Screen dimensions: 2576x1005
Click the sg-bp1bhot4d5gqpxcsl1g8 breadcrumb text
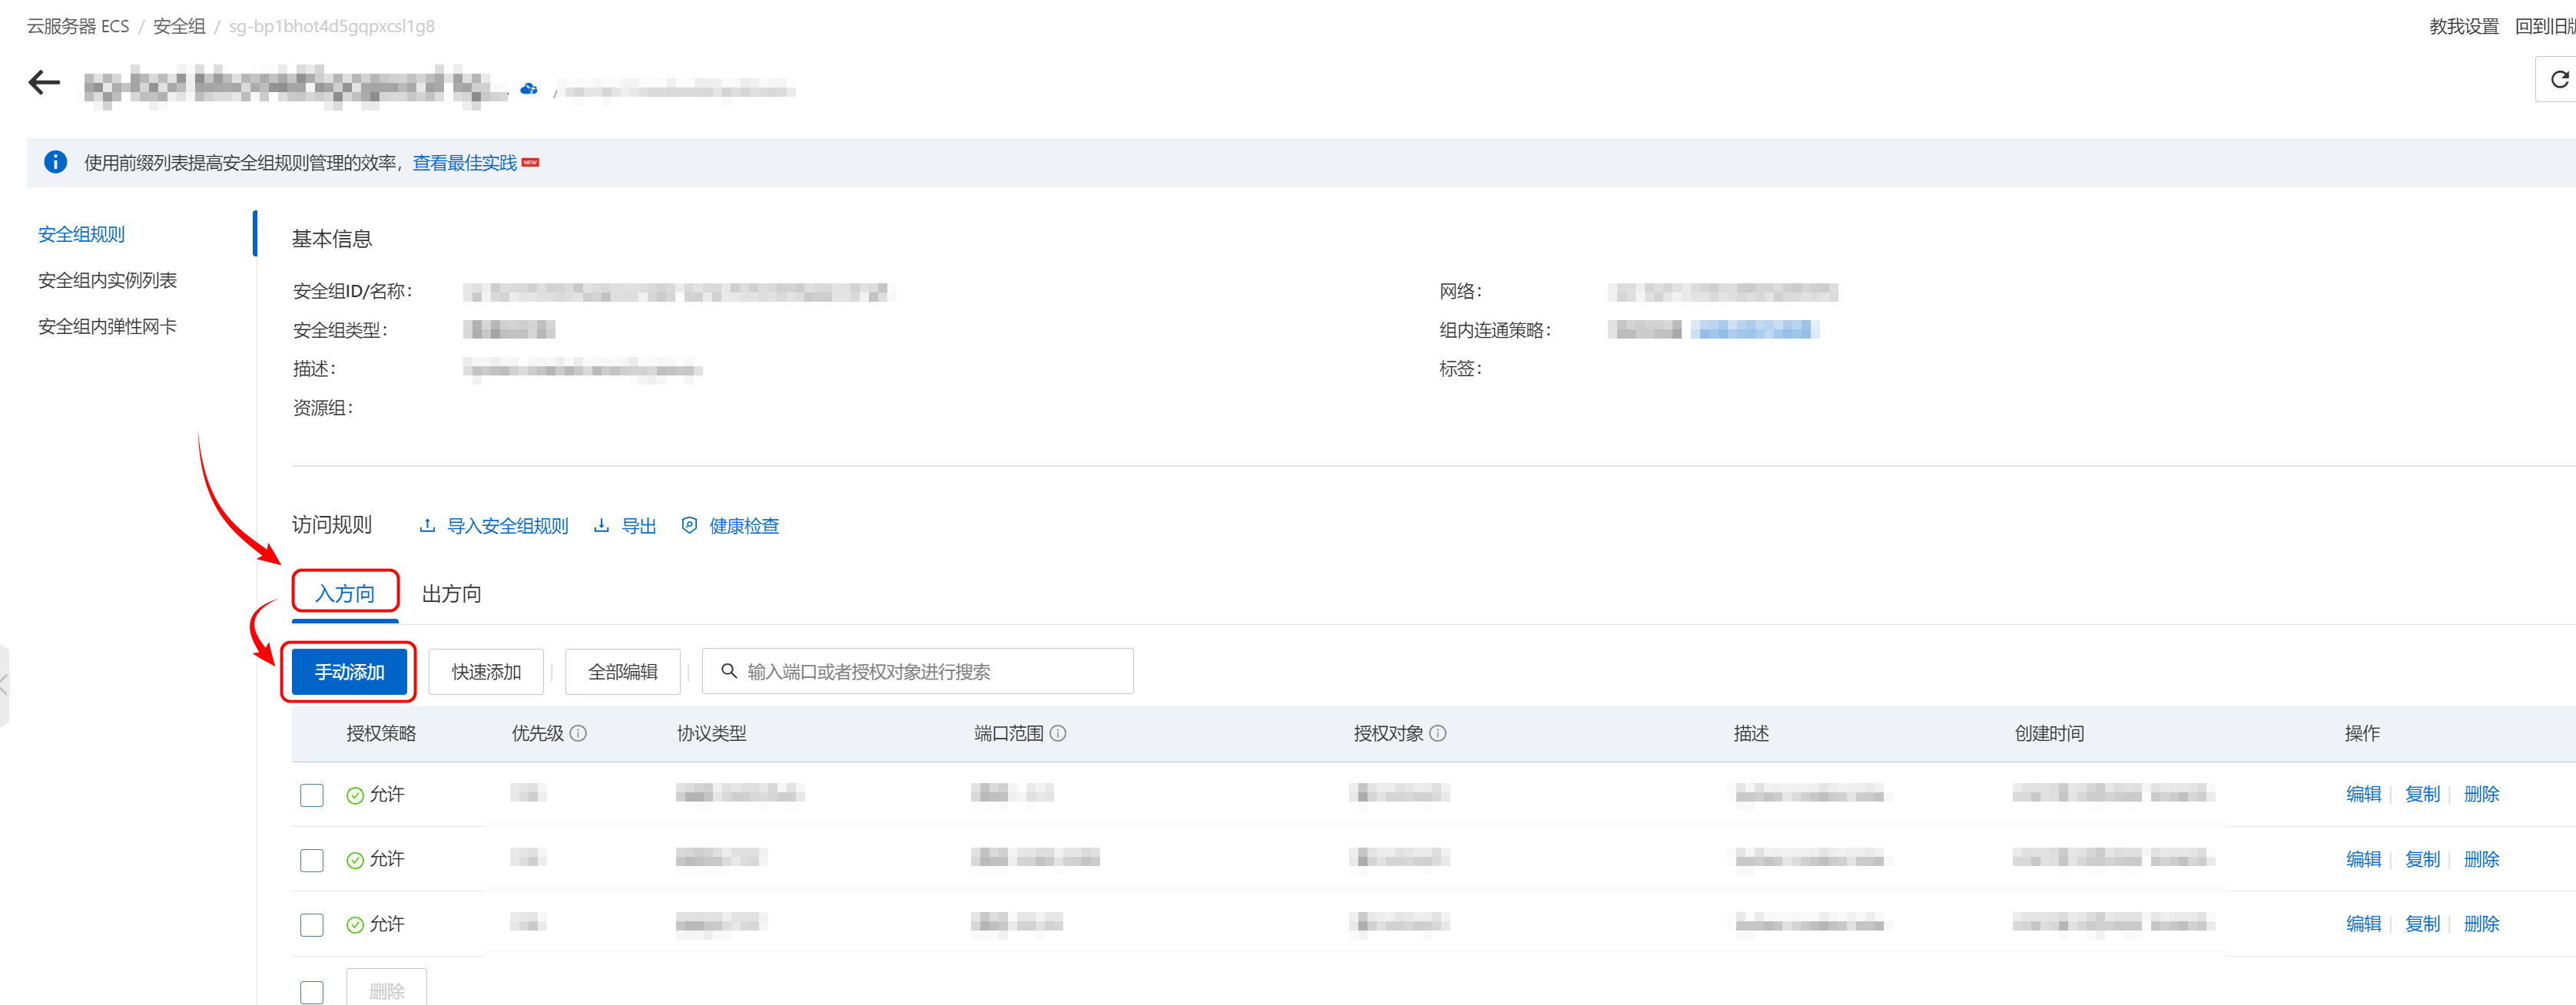pyautogui.click(x=332, y=26)
